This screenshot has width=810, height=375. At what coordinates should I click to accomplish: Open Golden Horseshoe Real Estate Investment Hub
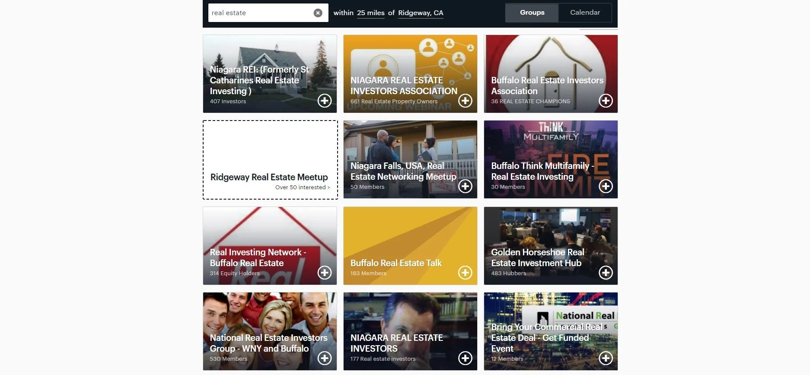coord(538,257)
